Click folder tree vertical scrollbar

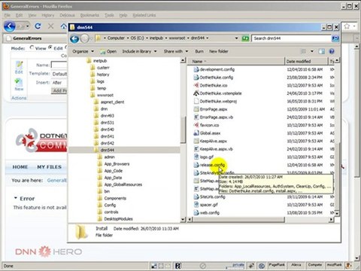184,130
